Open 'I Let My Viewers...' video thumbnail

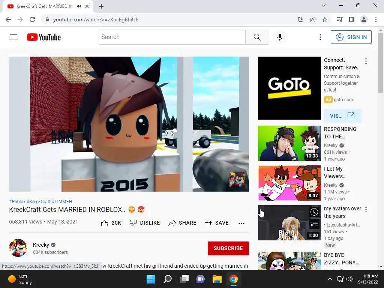[289, 183]
